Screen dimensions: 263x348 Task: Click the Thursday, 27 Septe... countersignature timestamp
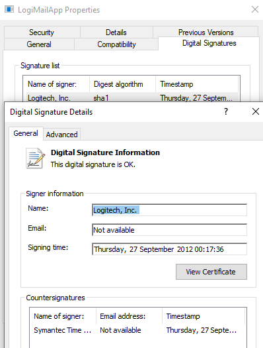point(202,330)
